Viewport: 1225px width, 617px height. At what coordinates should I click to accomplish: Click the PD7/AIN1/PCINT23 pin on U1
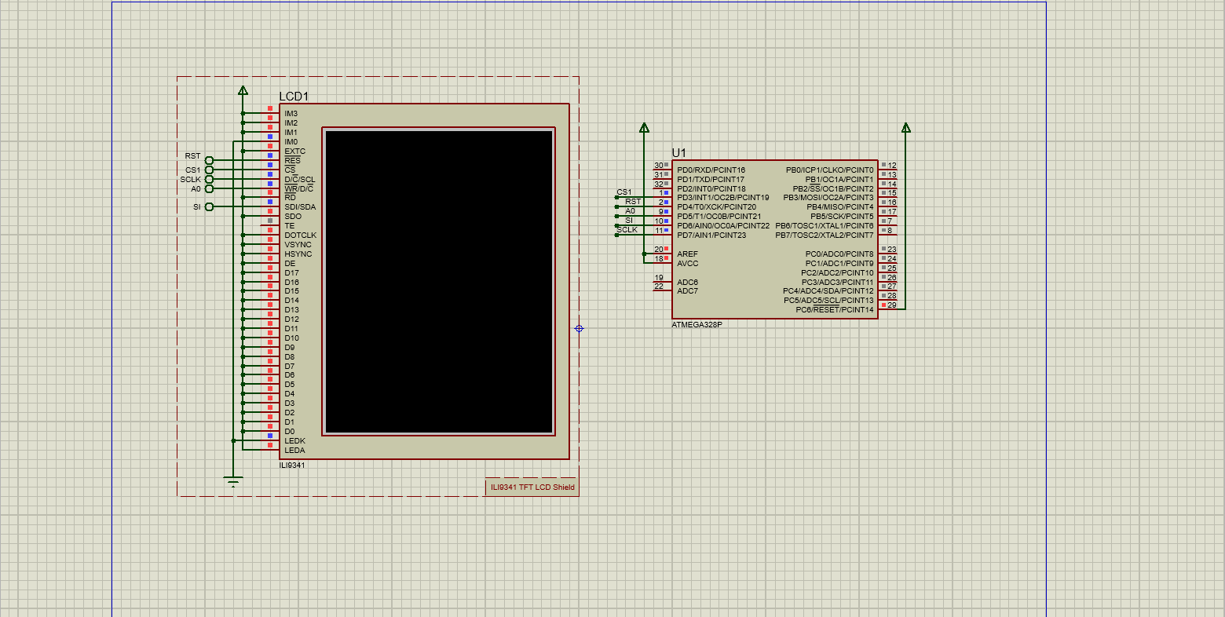711,235
